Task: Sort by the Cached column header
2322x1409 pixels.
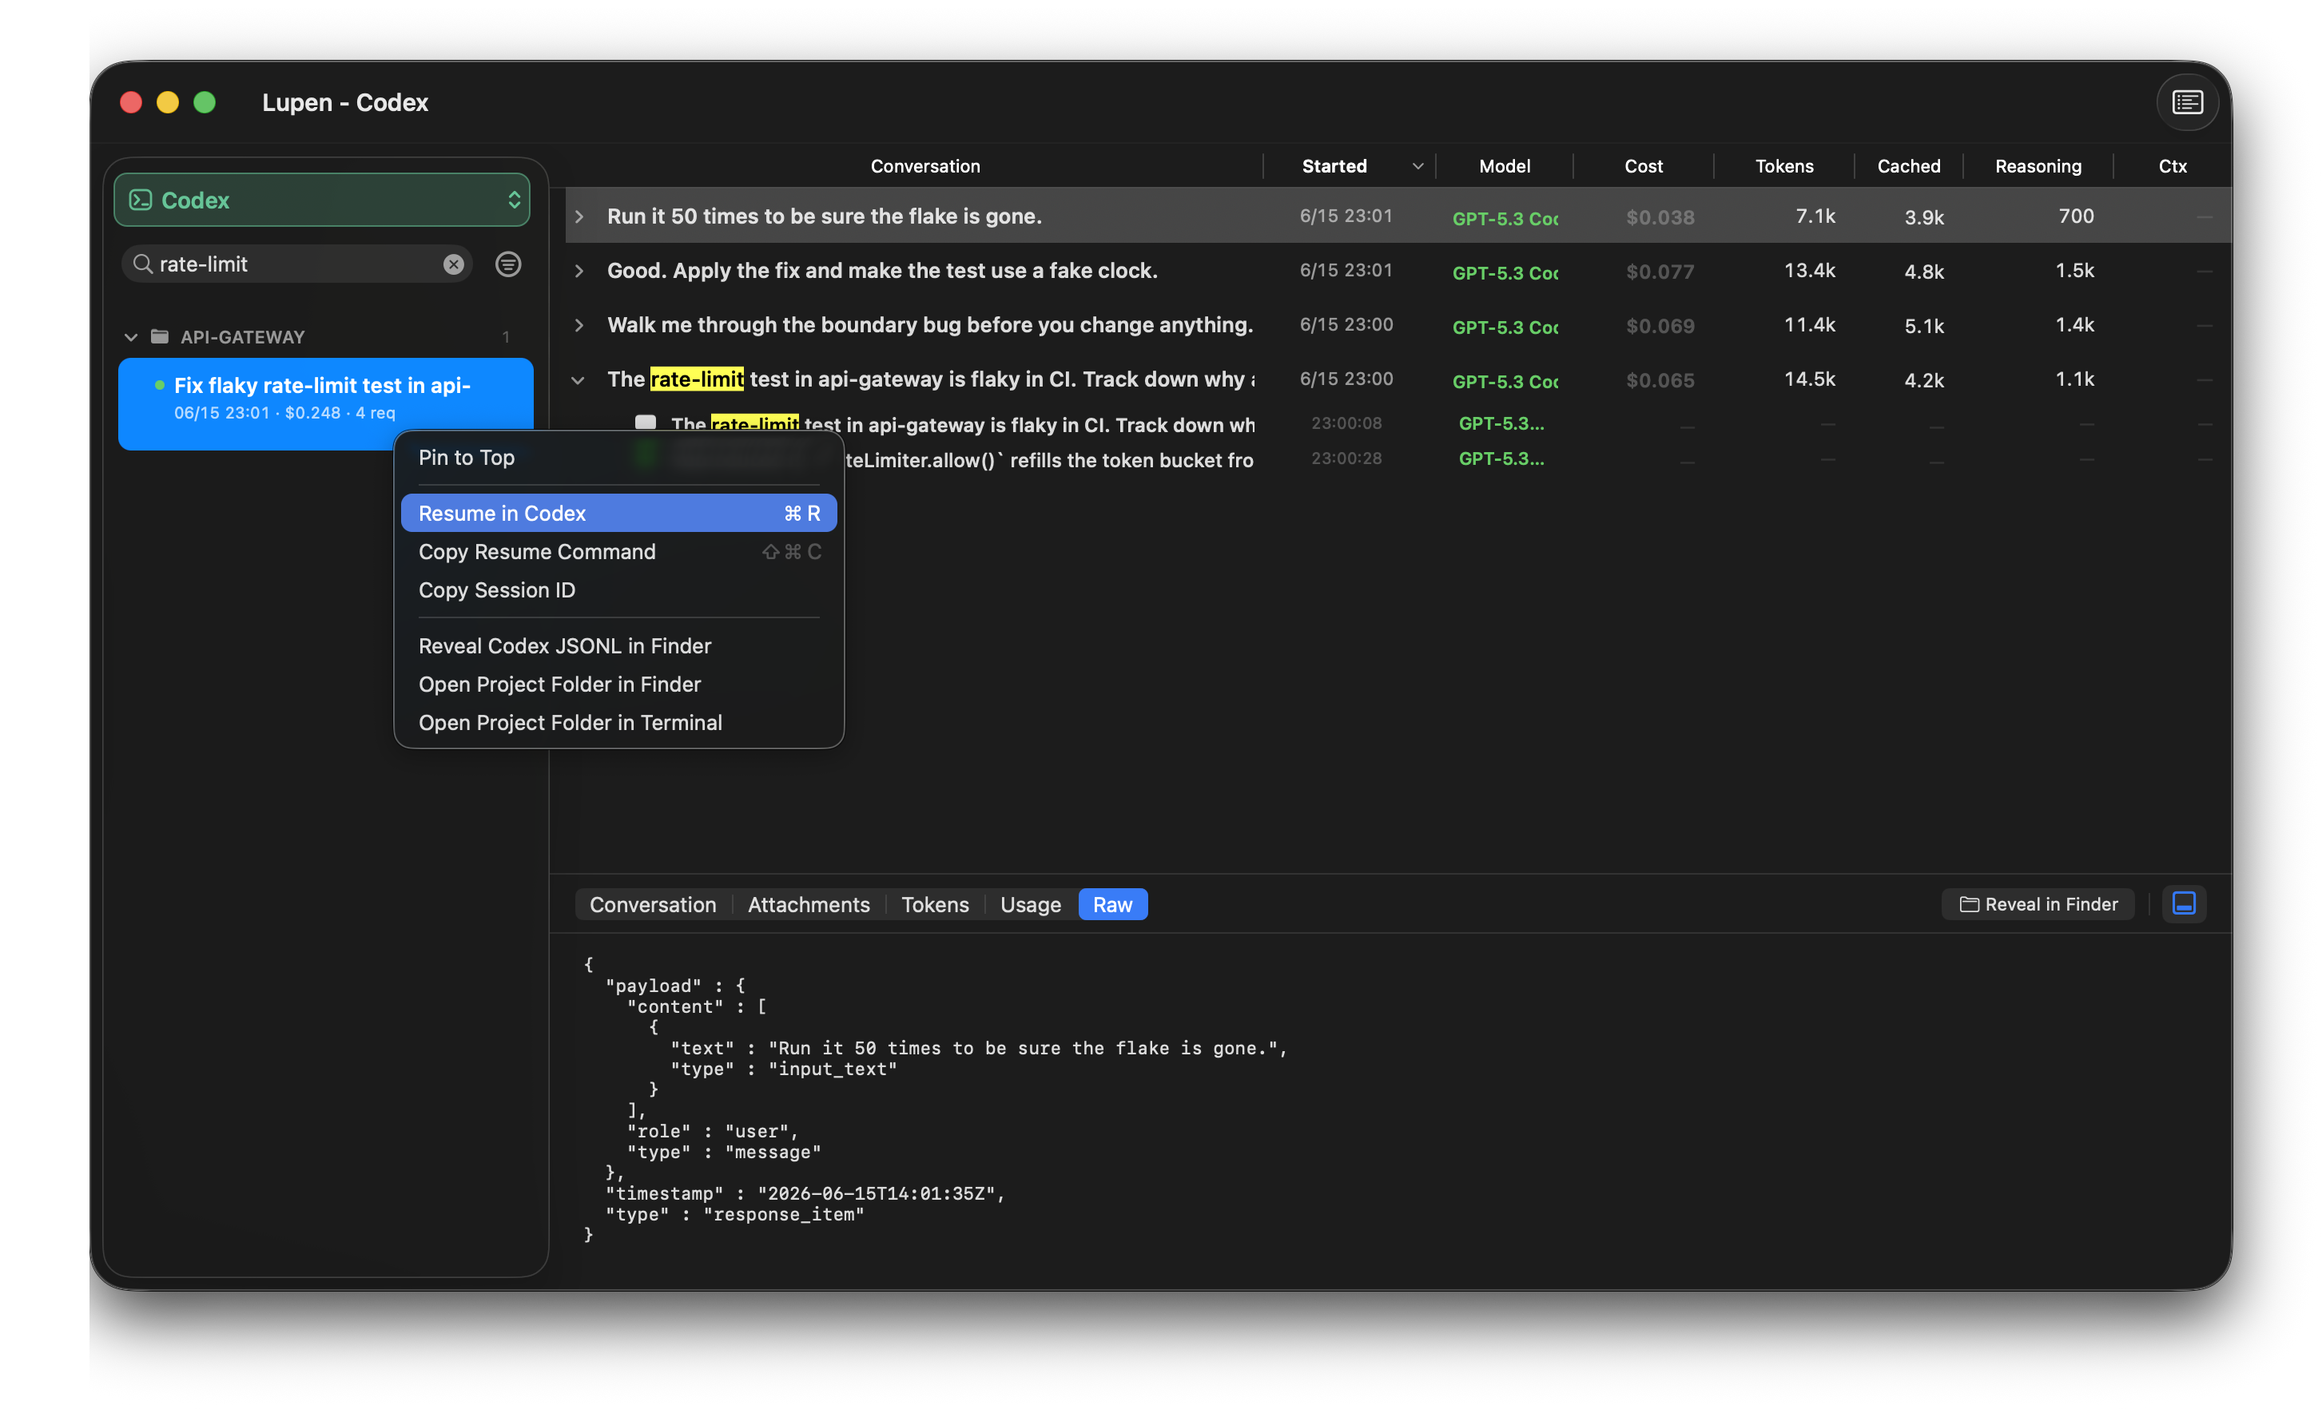Action: tap(1908, 166)
